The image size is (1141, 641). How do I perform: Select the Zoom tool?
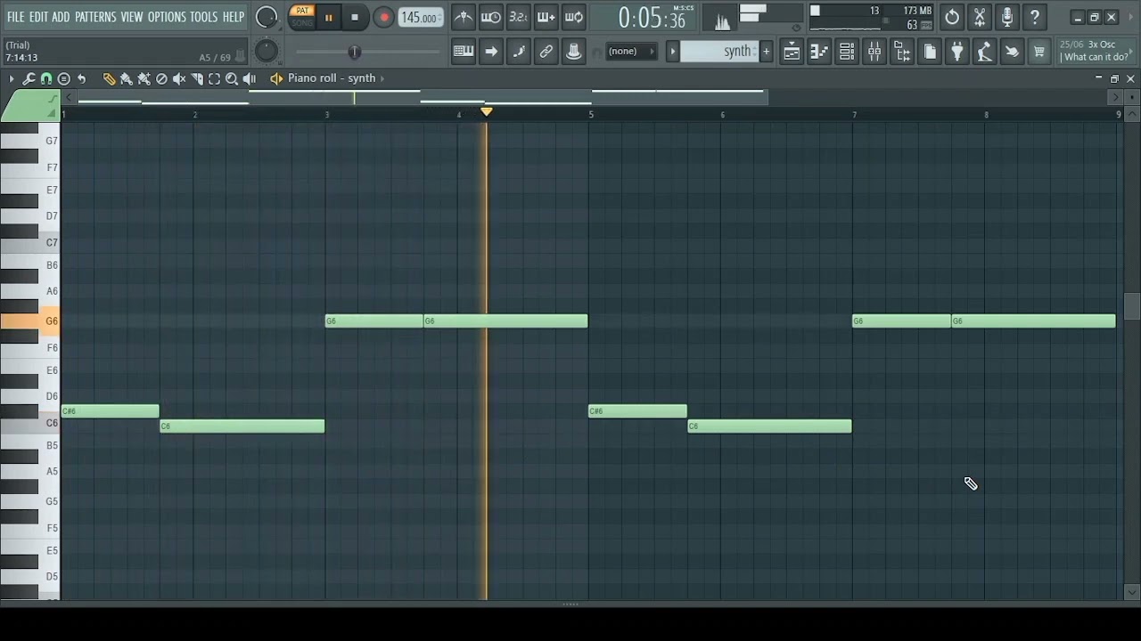232,78
